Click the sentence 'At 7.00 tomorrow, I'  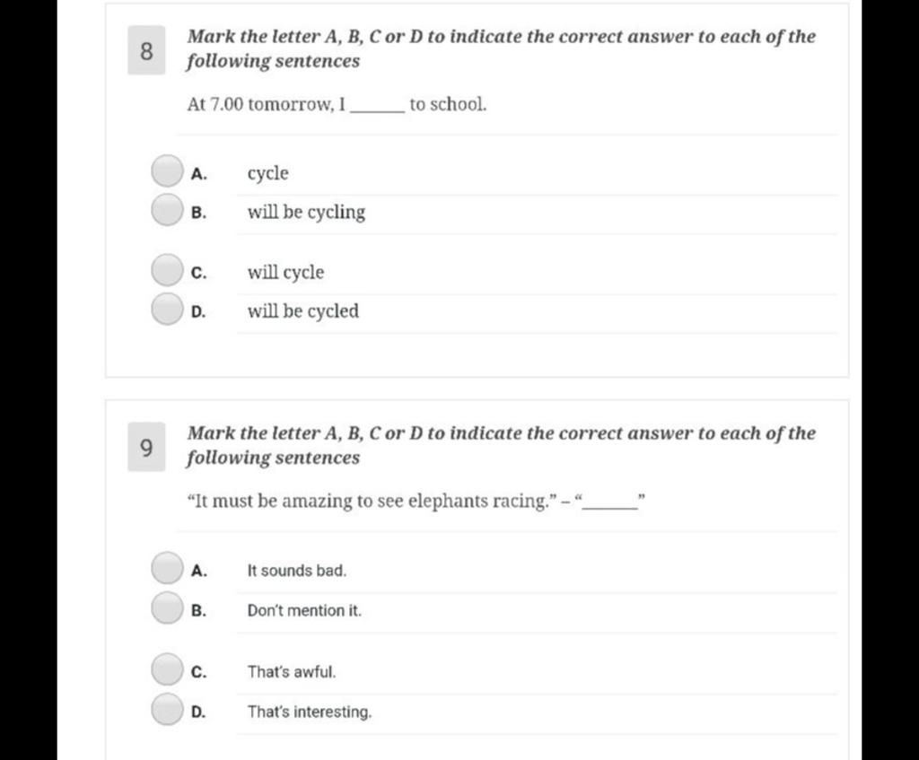coord(267,104)
